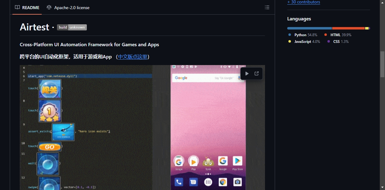This screenshot has height=190, width=385.
Task: Click the orange HTML bar segment
Action: [348, 28]
